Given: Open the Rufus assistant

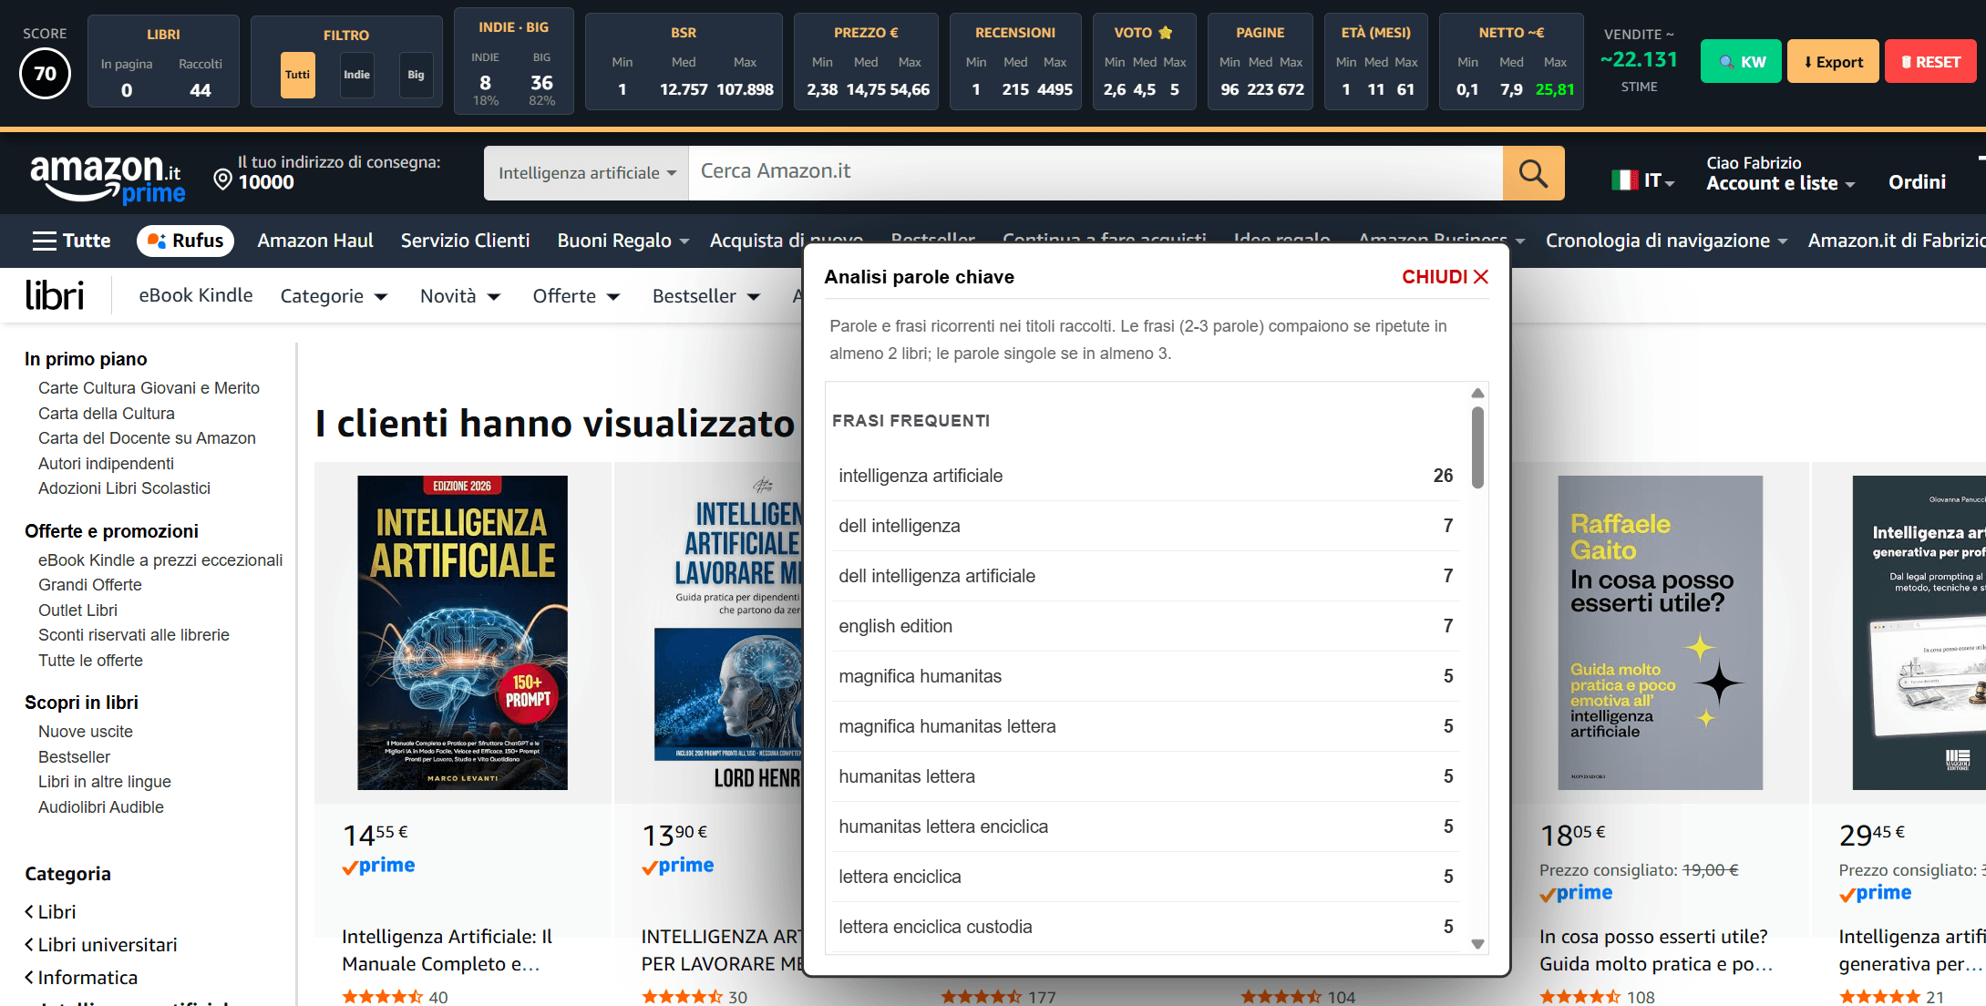Looking at the screenshot, I should [x=186, y=241].
